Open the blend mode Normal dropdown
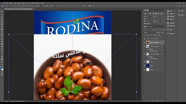This screenshot has height=104, width=186. pos(150,32)
